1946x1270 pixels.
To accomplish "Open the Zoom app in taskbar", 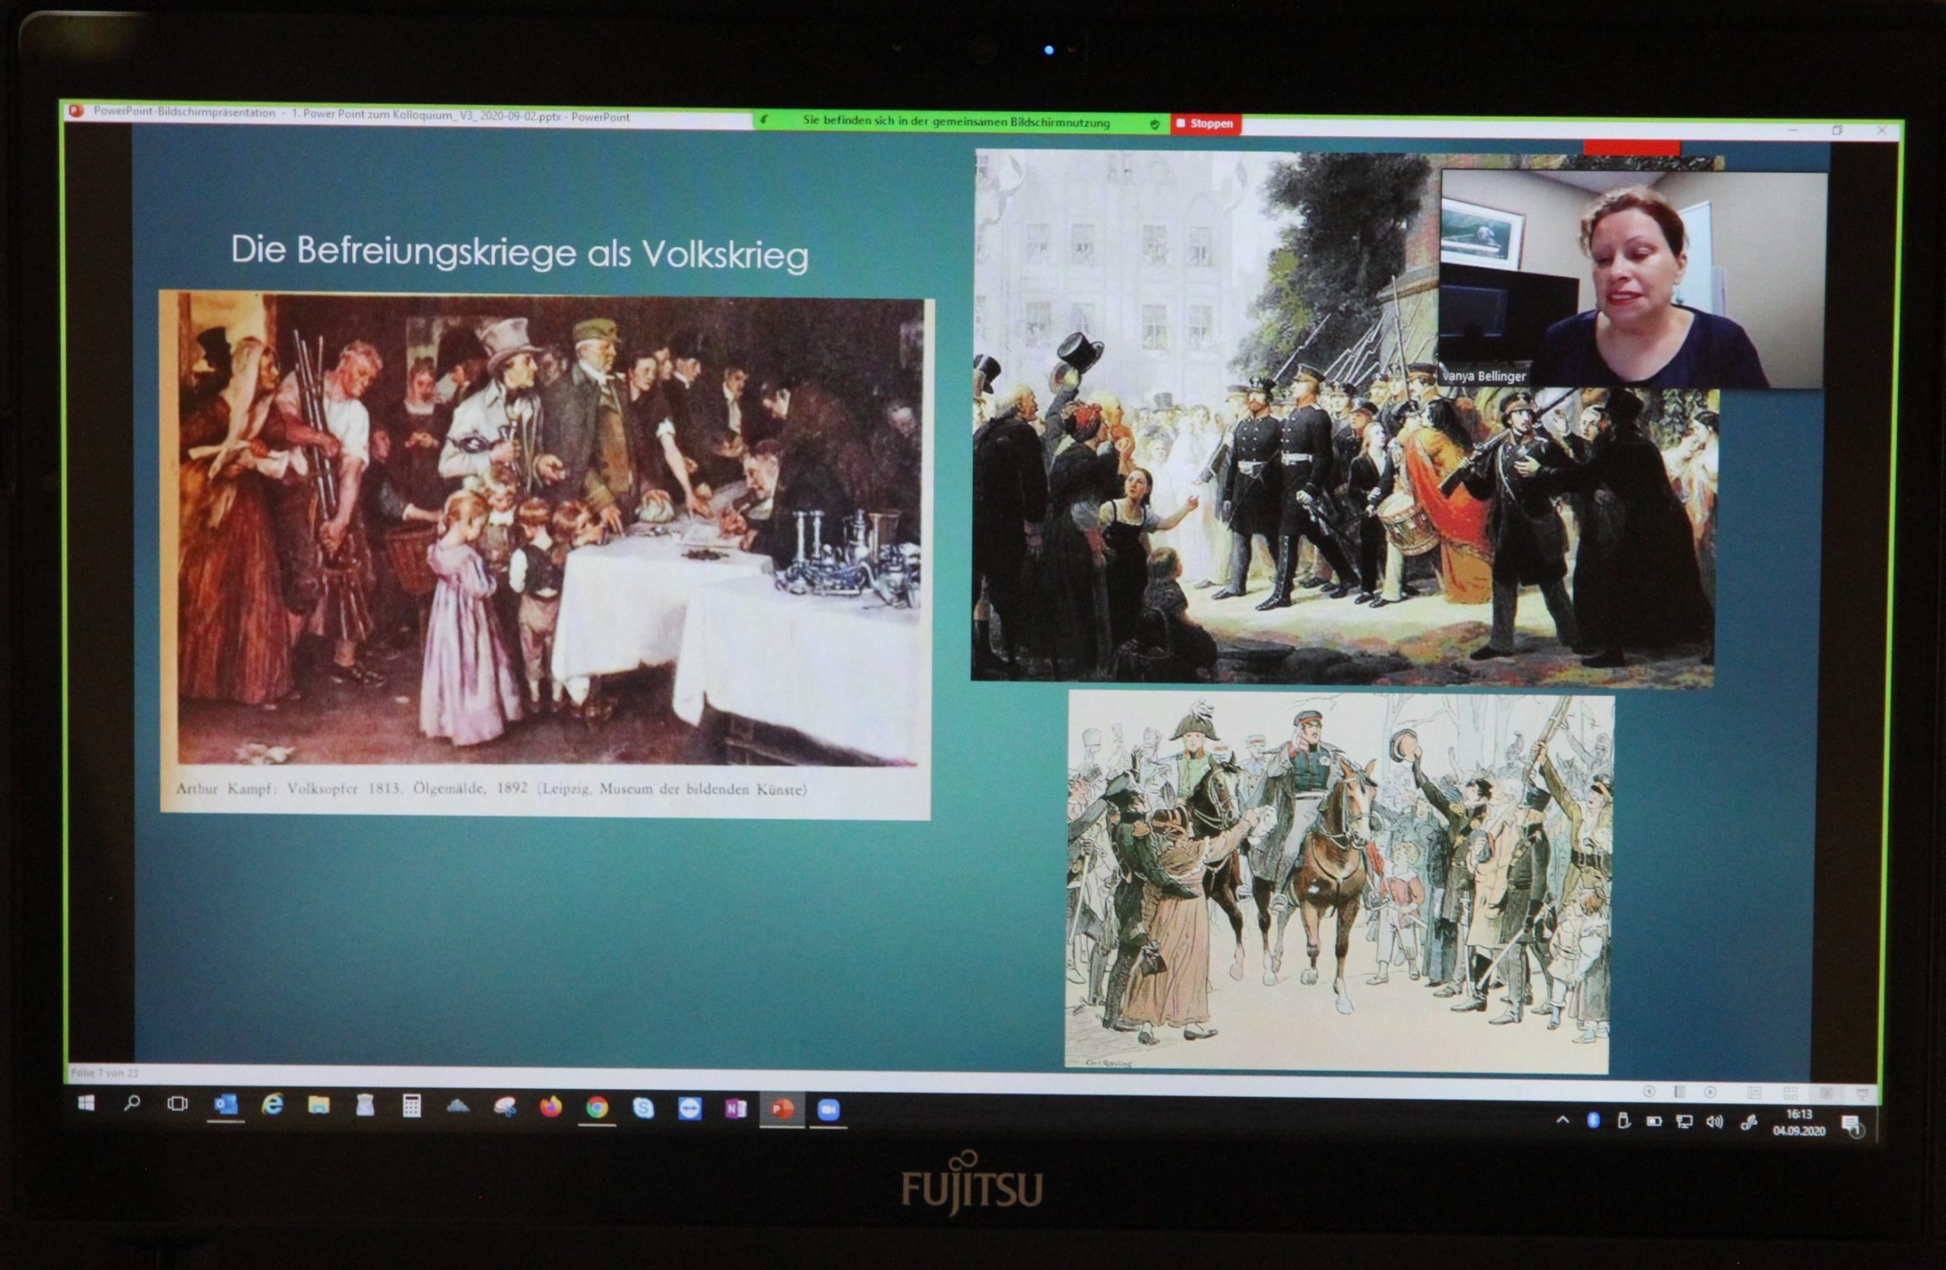I will tap(829, 1110).
